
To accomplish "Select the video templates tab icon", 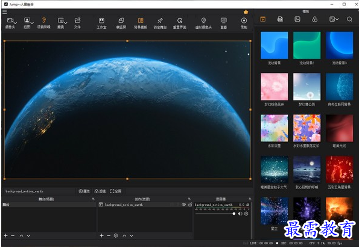I will tap(263, 19).
